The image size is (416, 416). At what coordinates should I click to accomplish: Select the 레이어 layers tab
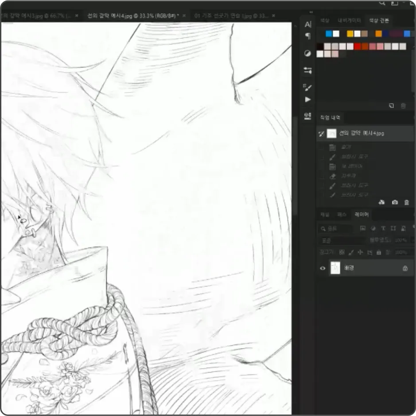coord(362,214)
